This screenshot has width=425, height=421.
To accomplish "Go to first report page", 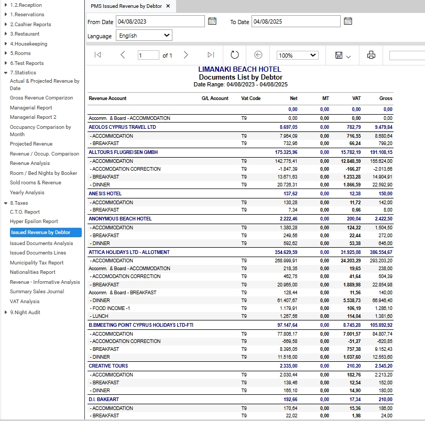I will pos(97,55).
